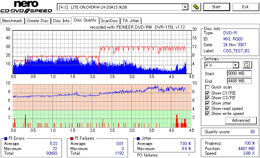Click the Jitter maximum 9.9 %
This screenshot has width=260, height=158.
pos(186,149)
